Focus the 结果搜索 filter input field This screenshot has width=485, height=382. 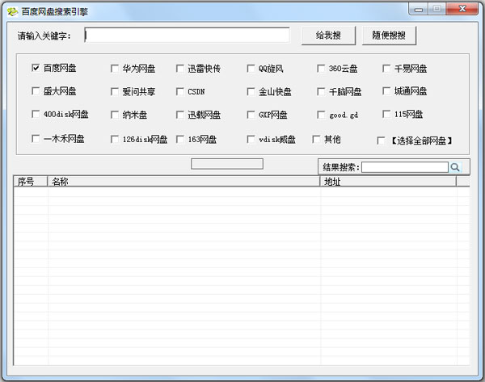coord(405,167)
